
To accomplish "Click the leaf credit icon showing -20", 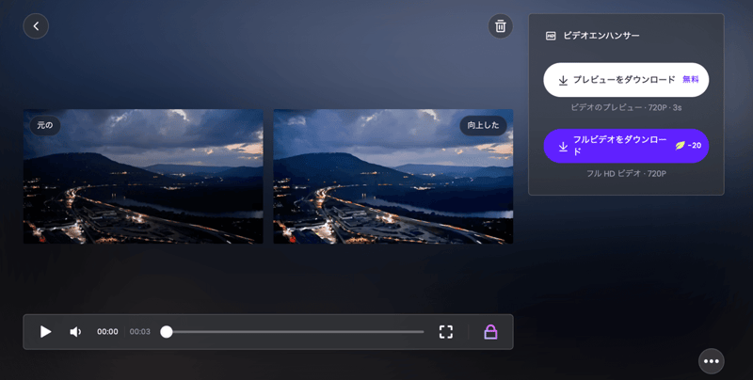I will coord(681,146).
